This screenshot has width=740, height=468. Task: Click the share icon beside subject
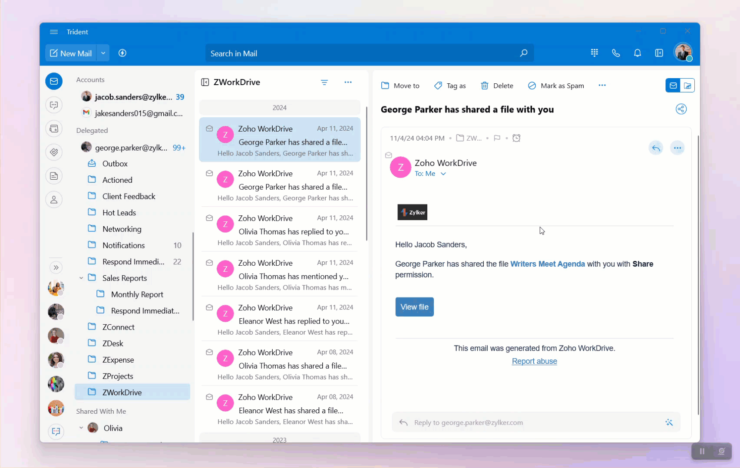(x=681, y=109)
